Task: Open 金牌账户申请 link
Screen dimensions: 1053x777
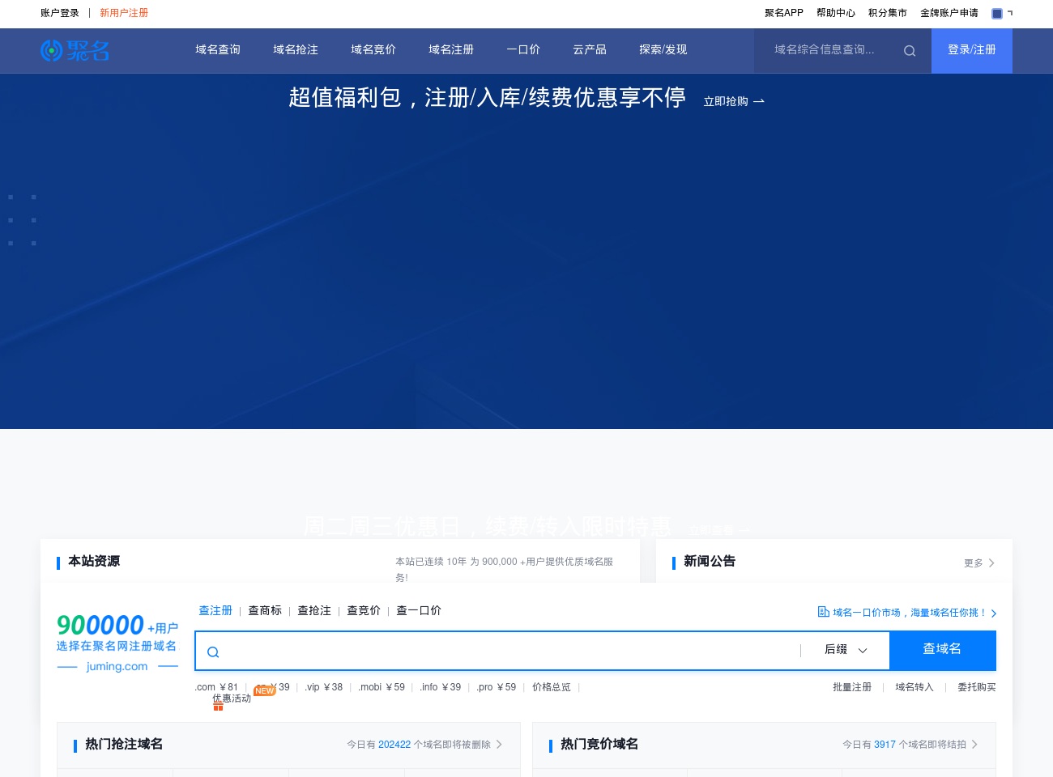Action: (x=949, y=13)
